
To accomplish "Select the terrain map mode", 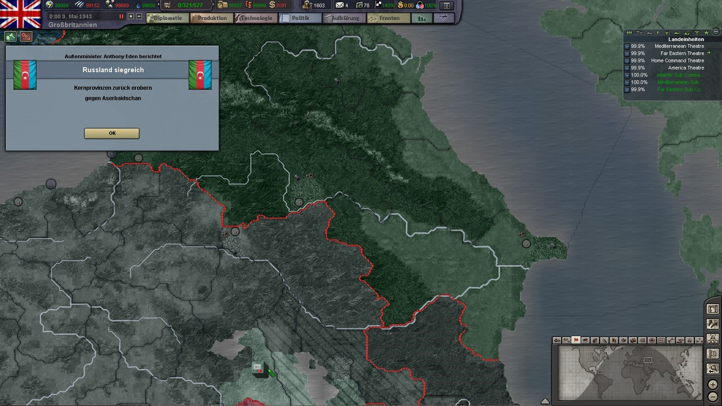I will coord(557,340).
